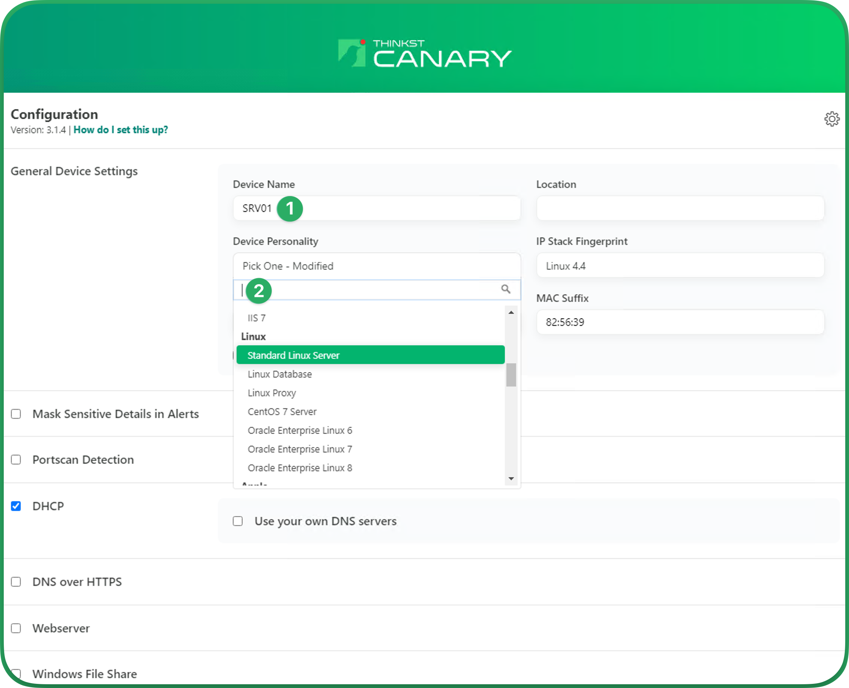Image resolution: width=849 pixels, height=688 pixels.
Task: Uncheck the DHCP checkbox
Action: (16, 506)
